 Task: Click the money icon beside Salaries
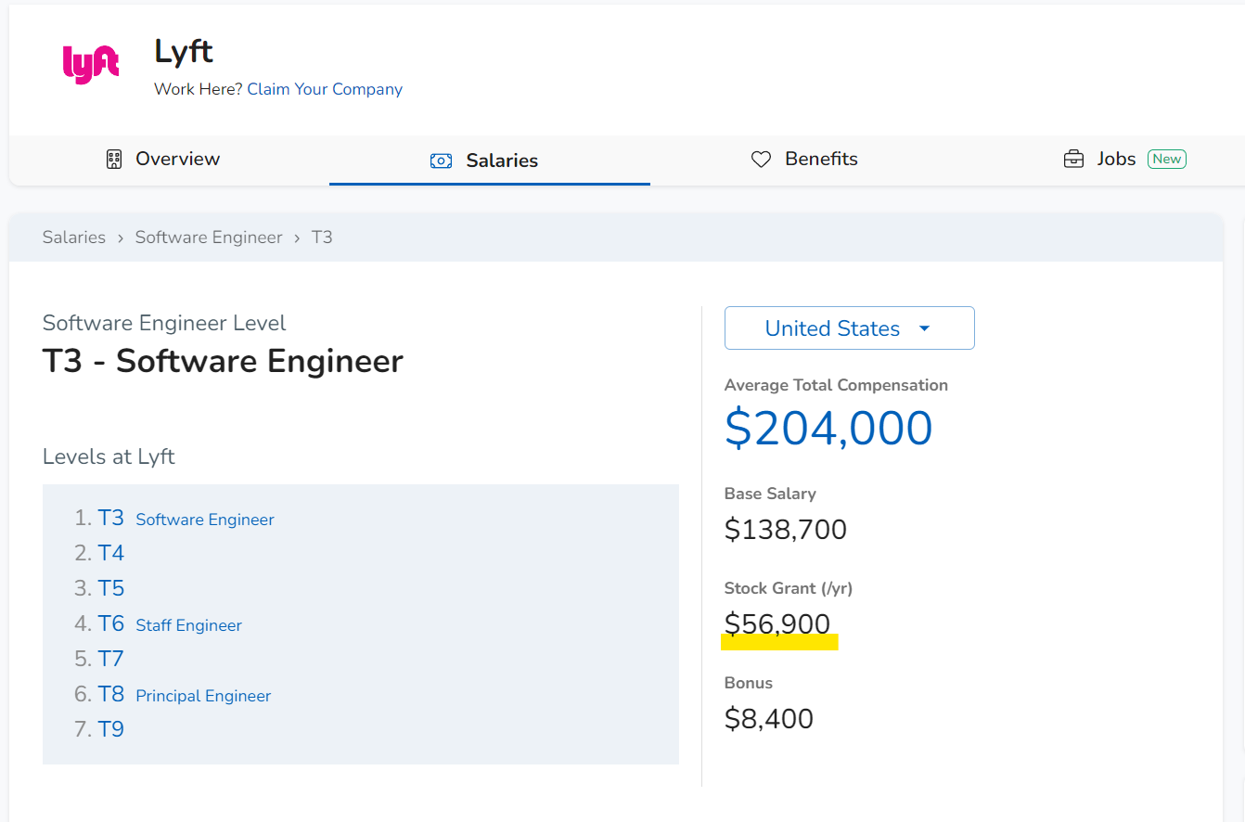coord(441,161)
